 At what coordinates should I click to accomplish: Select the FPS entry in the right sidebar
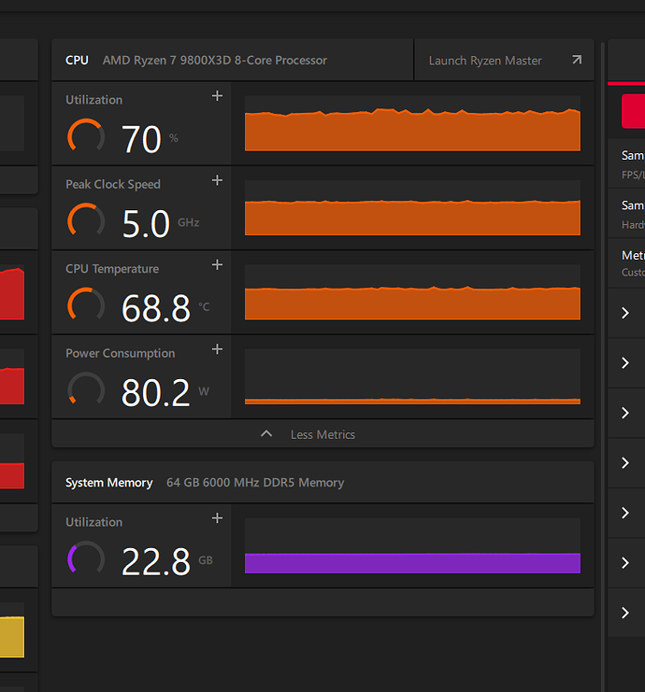click(633, 163)
